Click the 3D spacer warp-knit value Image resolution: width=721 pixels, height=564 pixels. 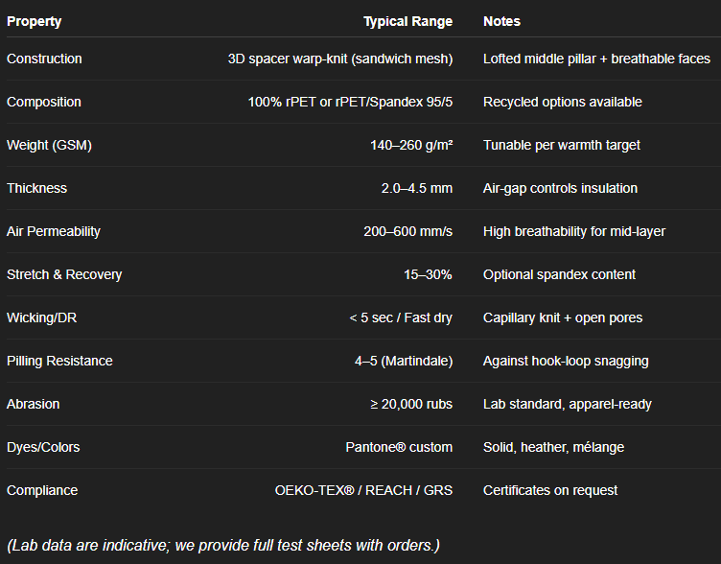339,59
